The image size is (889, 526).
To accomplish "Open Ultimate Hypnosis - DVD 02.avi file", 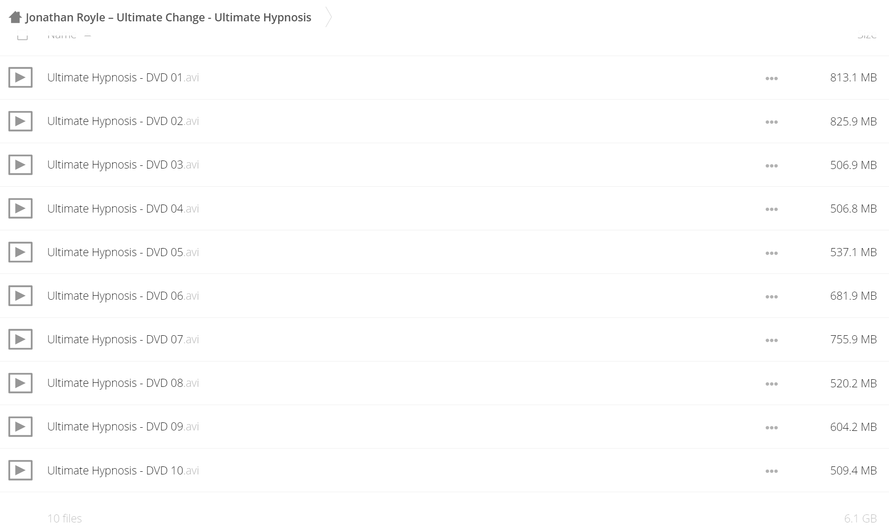I will [123, 121].
